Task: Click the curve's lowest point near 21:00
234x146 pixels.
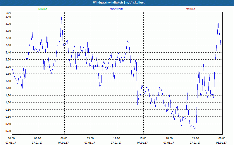Action: coord(195,129)
